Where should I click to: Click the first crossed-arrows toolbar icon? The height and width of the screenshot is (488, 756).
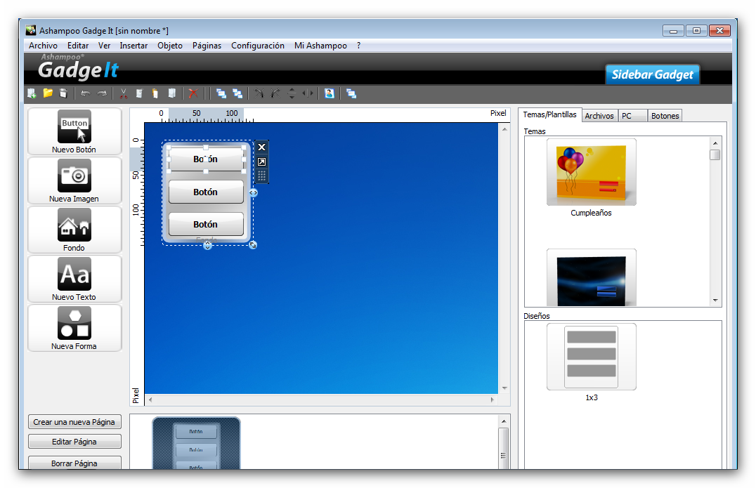[259, 93]
